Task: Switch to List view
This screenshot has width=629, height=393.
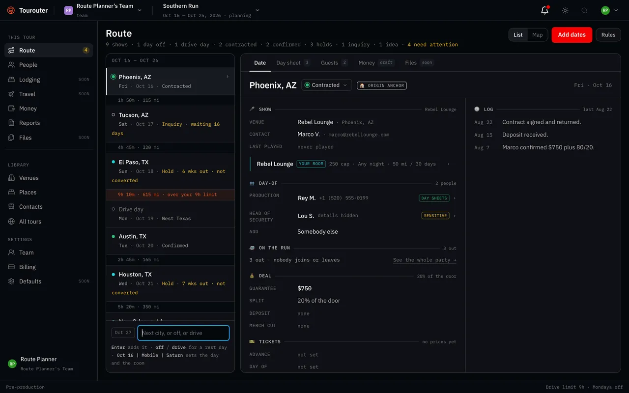Action: click(518, 35)
